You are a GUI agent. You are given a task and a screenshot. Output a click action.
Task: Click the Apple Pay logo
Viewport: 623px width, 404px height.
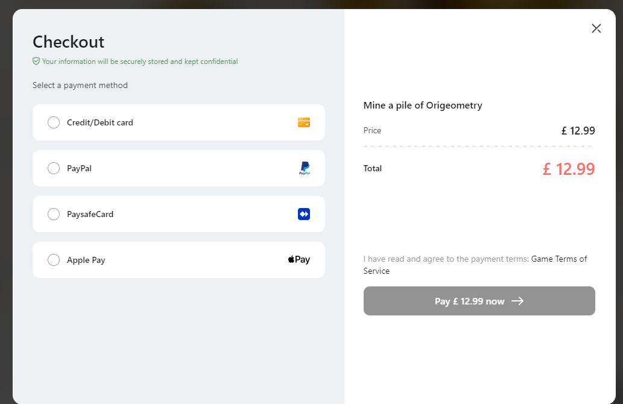point(299,260)
